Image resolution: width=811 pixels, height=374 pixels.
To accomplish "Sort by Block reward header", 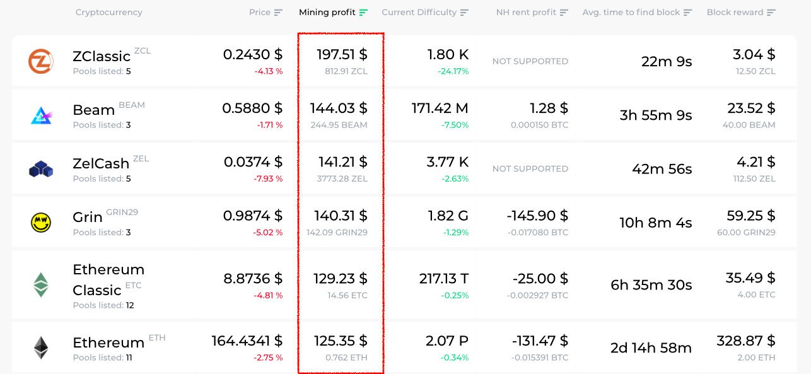I will tap(735, 13).
